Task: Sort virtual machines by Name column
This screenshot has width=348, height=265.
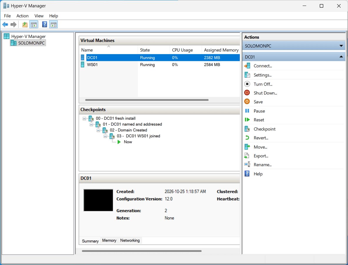Action: [109, 50]
